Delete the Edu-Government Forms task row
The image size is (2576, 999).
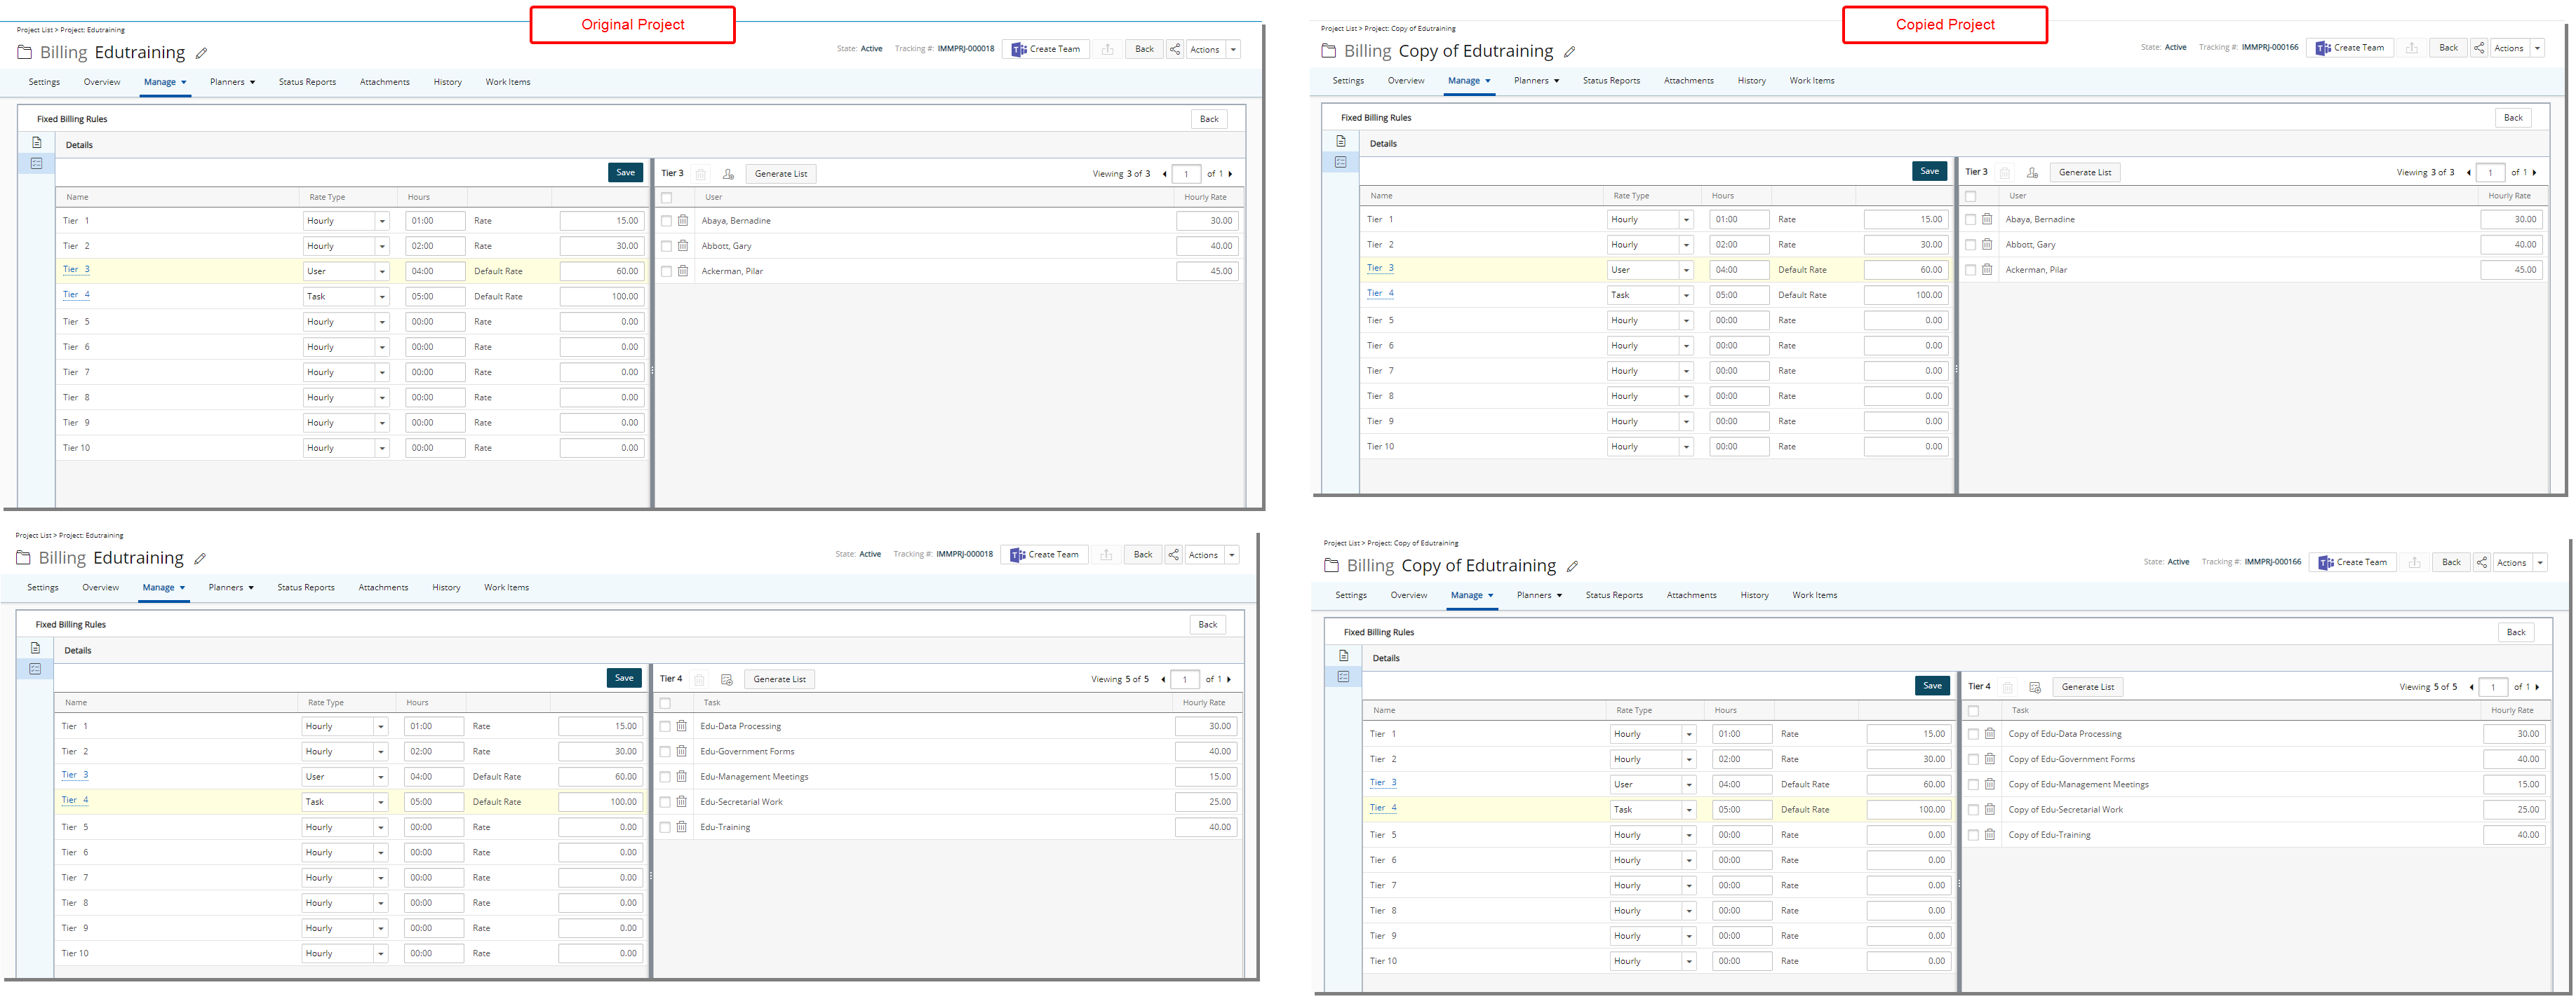tap(682, 752)
